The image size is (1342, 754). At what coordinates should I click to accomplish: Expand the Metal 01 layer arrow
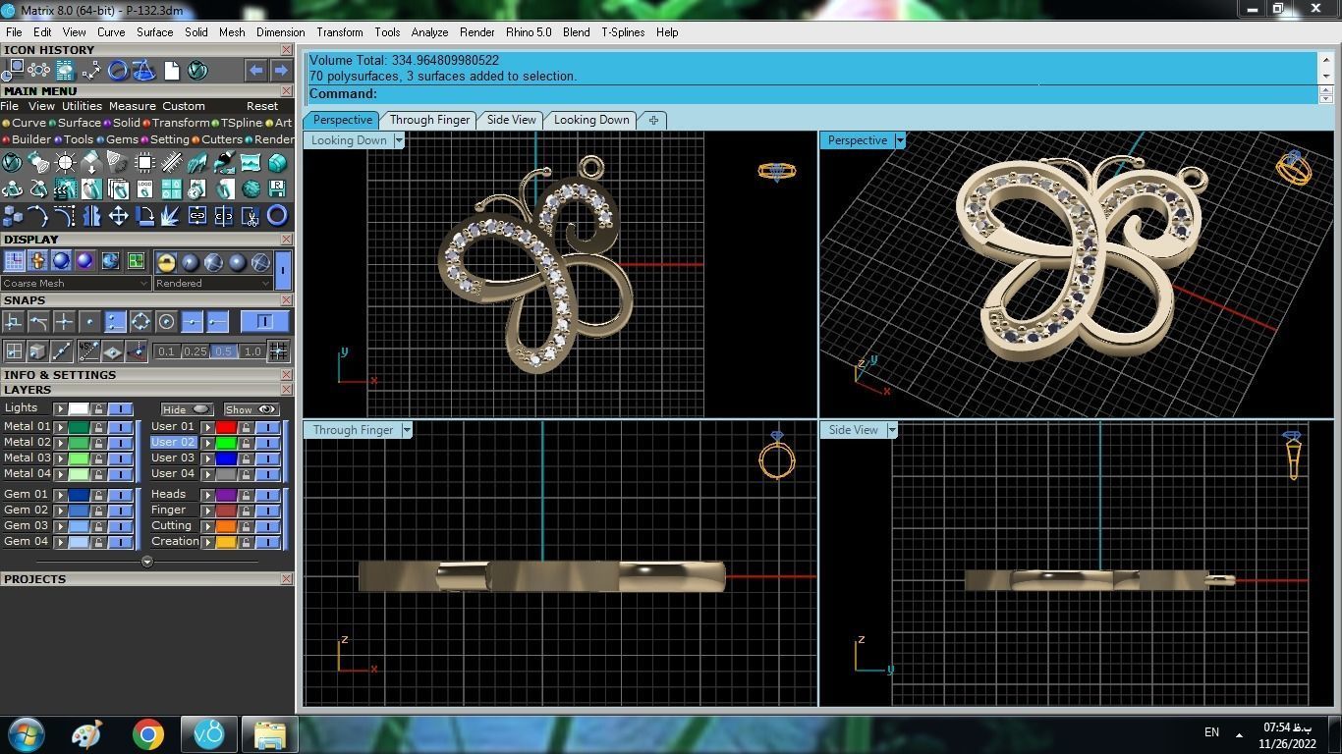click(x=60, y=427)
